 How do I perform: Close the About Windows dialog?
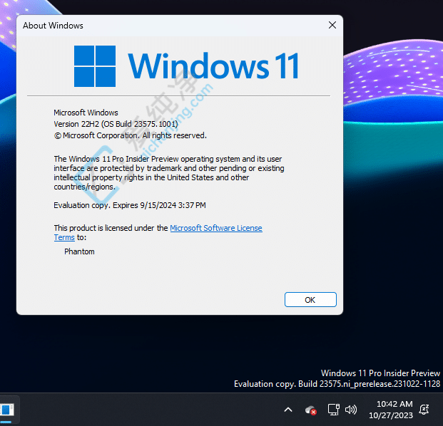(332, 25)
